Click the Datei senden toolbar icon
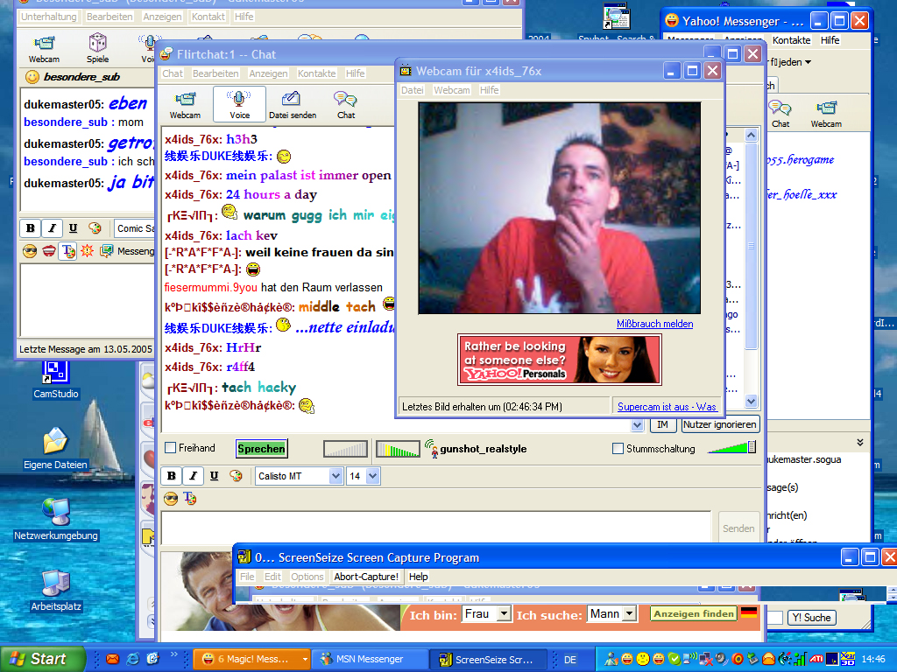The height and width of the screenshot is (672, 897). point(293,105)
